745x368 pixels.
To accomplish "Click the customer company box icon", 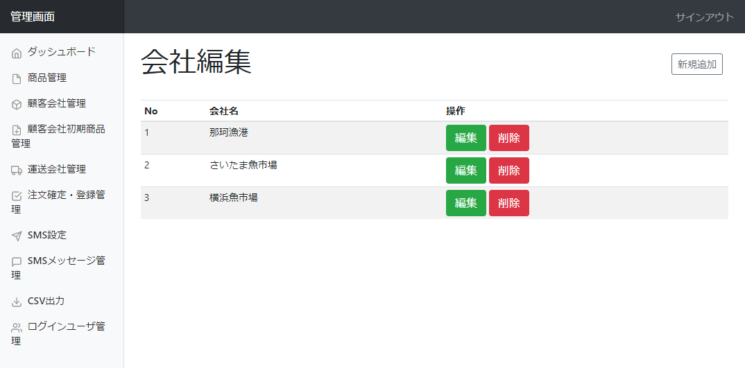I will click(17, 105).
